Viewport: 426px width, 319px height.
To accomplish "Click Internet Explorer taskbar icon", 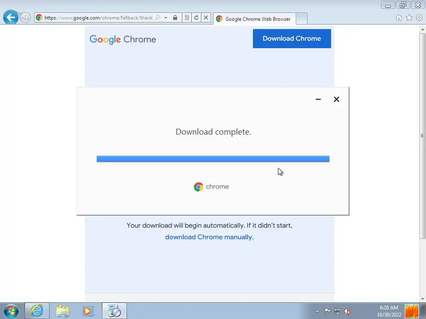I will [x=37, y=311].
